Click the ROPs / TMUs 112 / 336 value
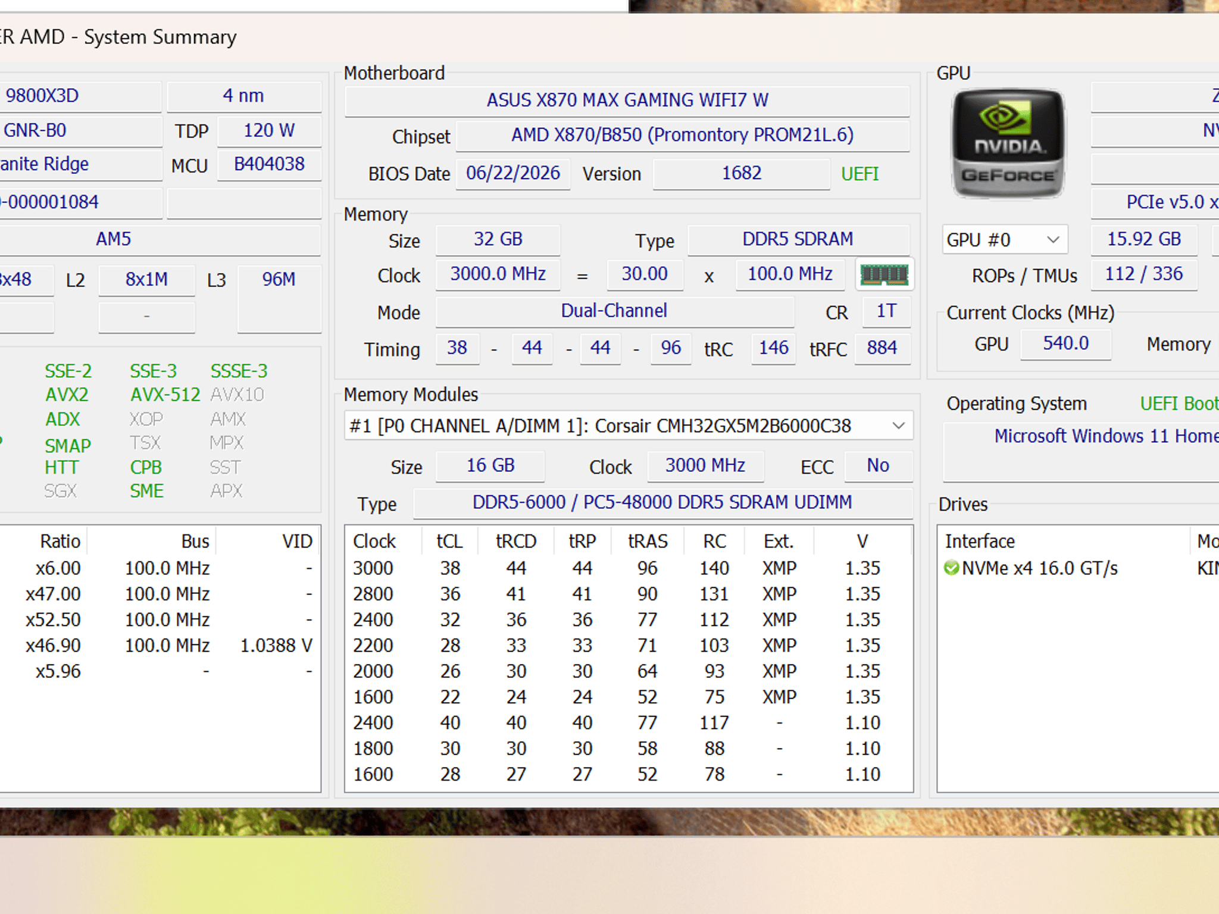Screen dimensions: 1219x914 (x=1144, y=274)
